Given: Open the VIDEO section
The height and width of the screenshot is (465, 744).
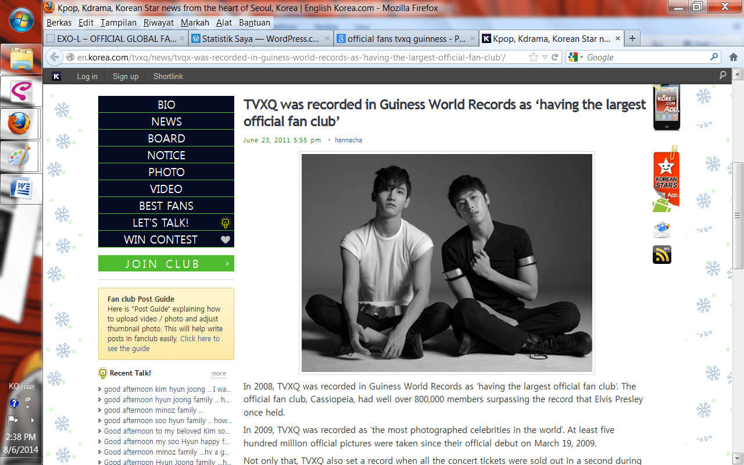Looking at the screenshot, I should click(x=166, y=189).
